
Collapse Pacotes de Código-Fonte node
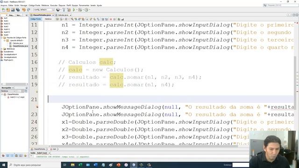click(2, 38)
